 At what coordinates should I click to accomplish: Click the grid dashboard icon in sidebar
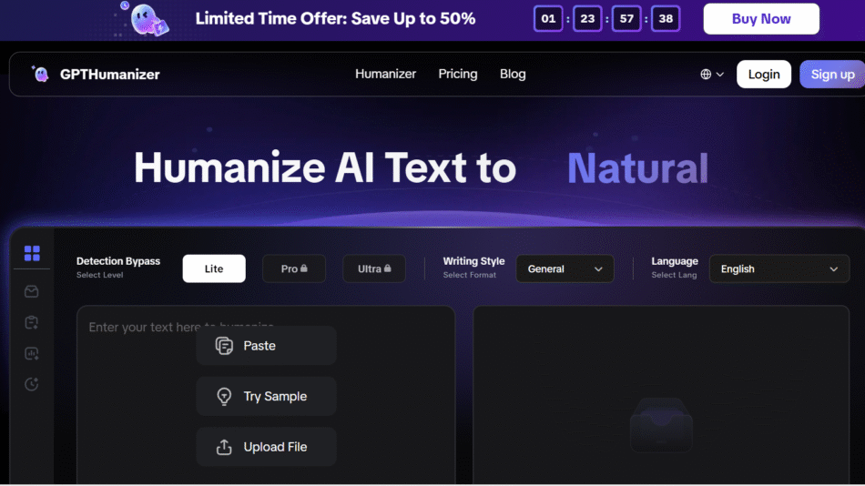pos(32,253)
